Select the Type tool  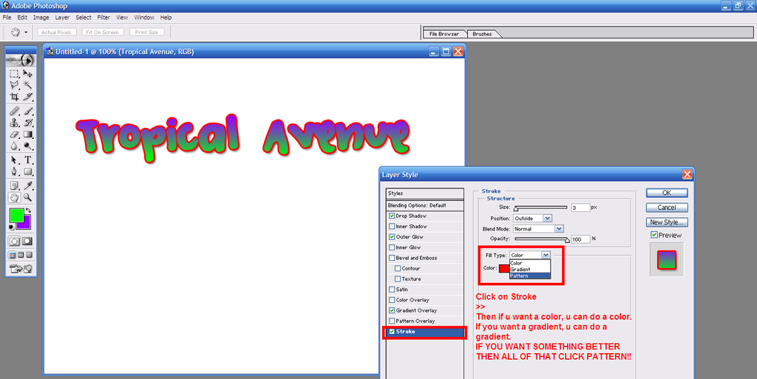coord(28,160)
